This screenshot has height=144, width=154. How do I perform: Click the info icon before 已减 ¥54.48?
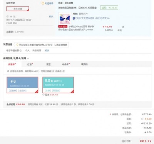click(44, 95)
